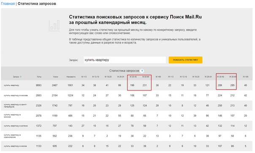Click the Ж 26-34 column header
Screen dimensions: 255x153
[x=208, y=77]
